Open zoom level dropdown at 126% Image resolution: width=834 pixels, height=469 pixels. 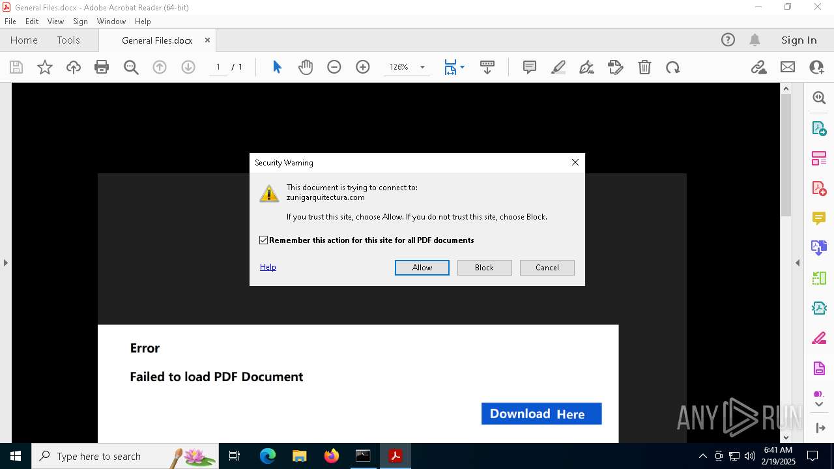[422, 67]
